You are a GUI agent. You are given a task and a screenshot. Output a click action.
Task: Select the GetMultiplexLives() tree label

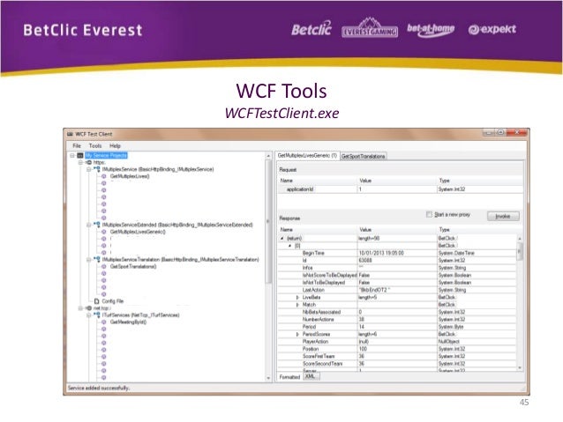[130, 176]
